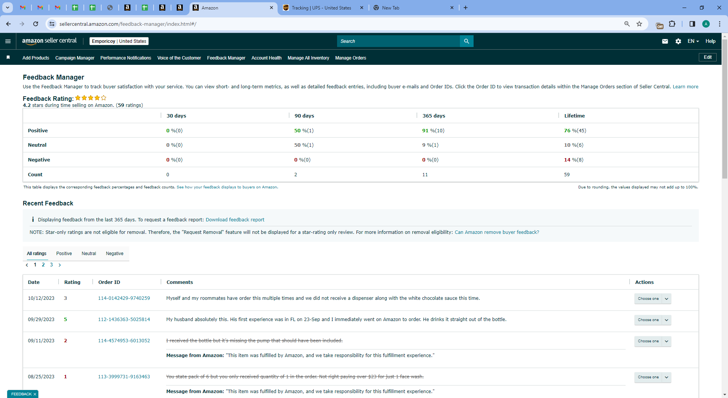This screenshot has height=398, width=728.
Task: Open Choose one dropdown for 10/12/2023 feedback
Action: point(653,299)
